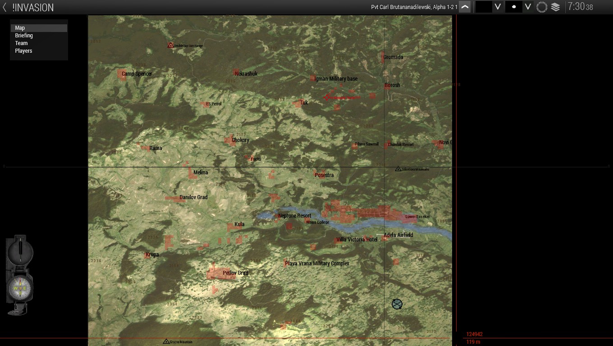This screenshot has height=346, width=613.
Task: Toggle map textures with the layers icon
Action: pyautogui.click(x=555, y=7)
